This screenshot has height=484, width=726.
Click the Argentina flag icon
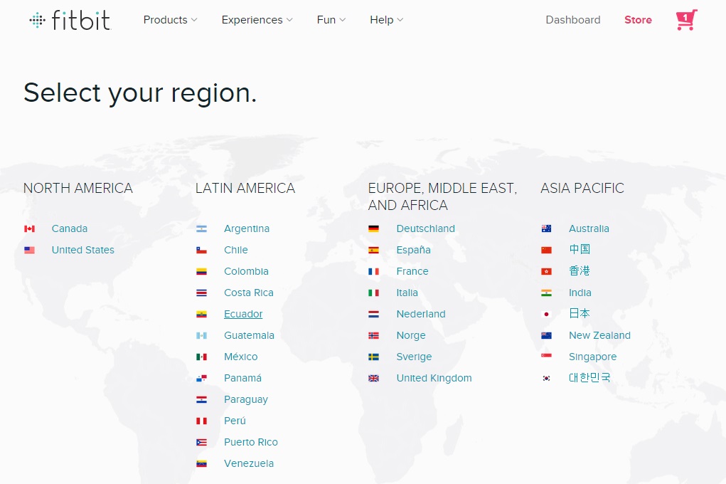coord(201,228)
